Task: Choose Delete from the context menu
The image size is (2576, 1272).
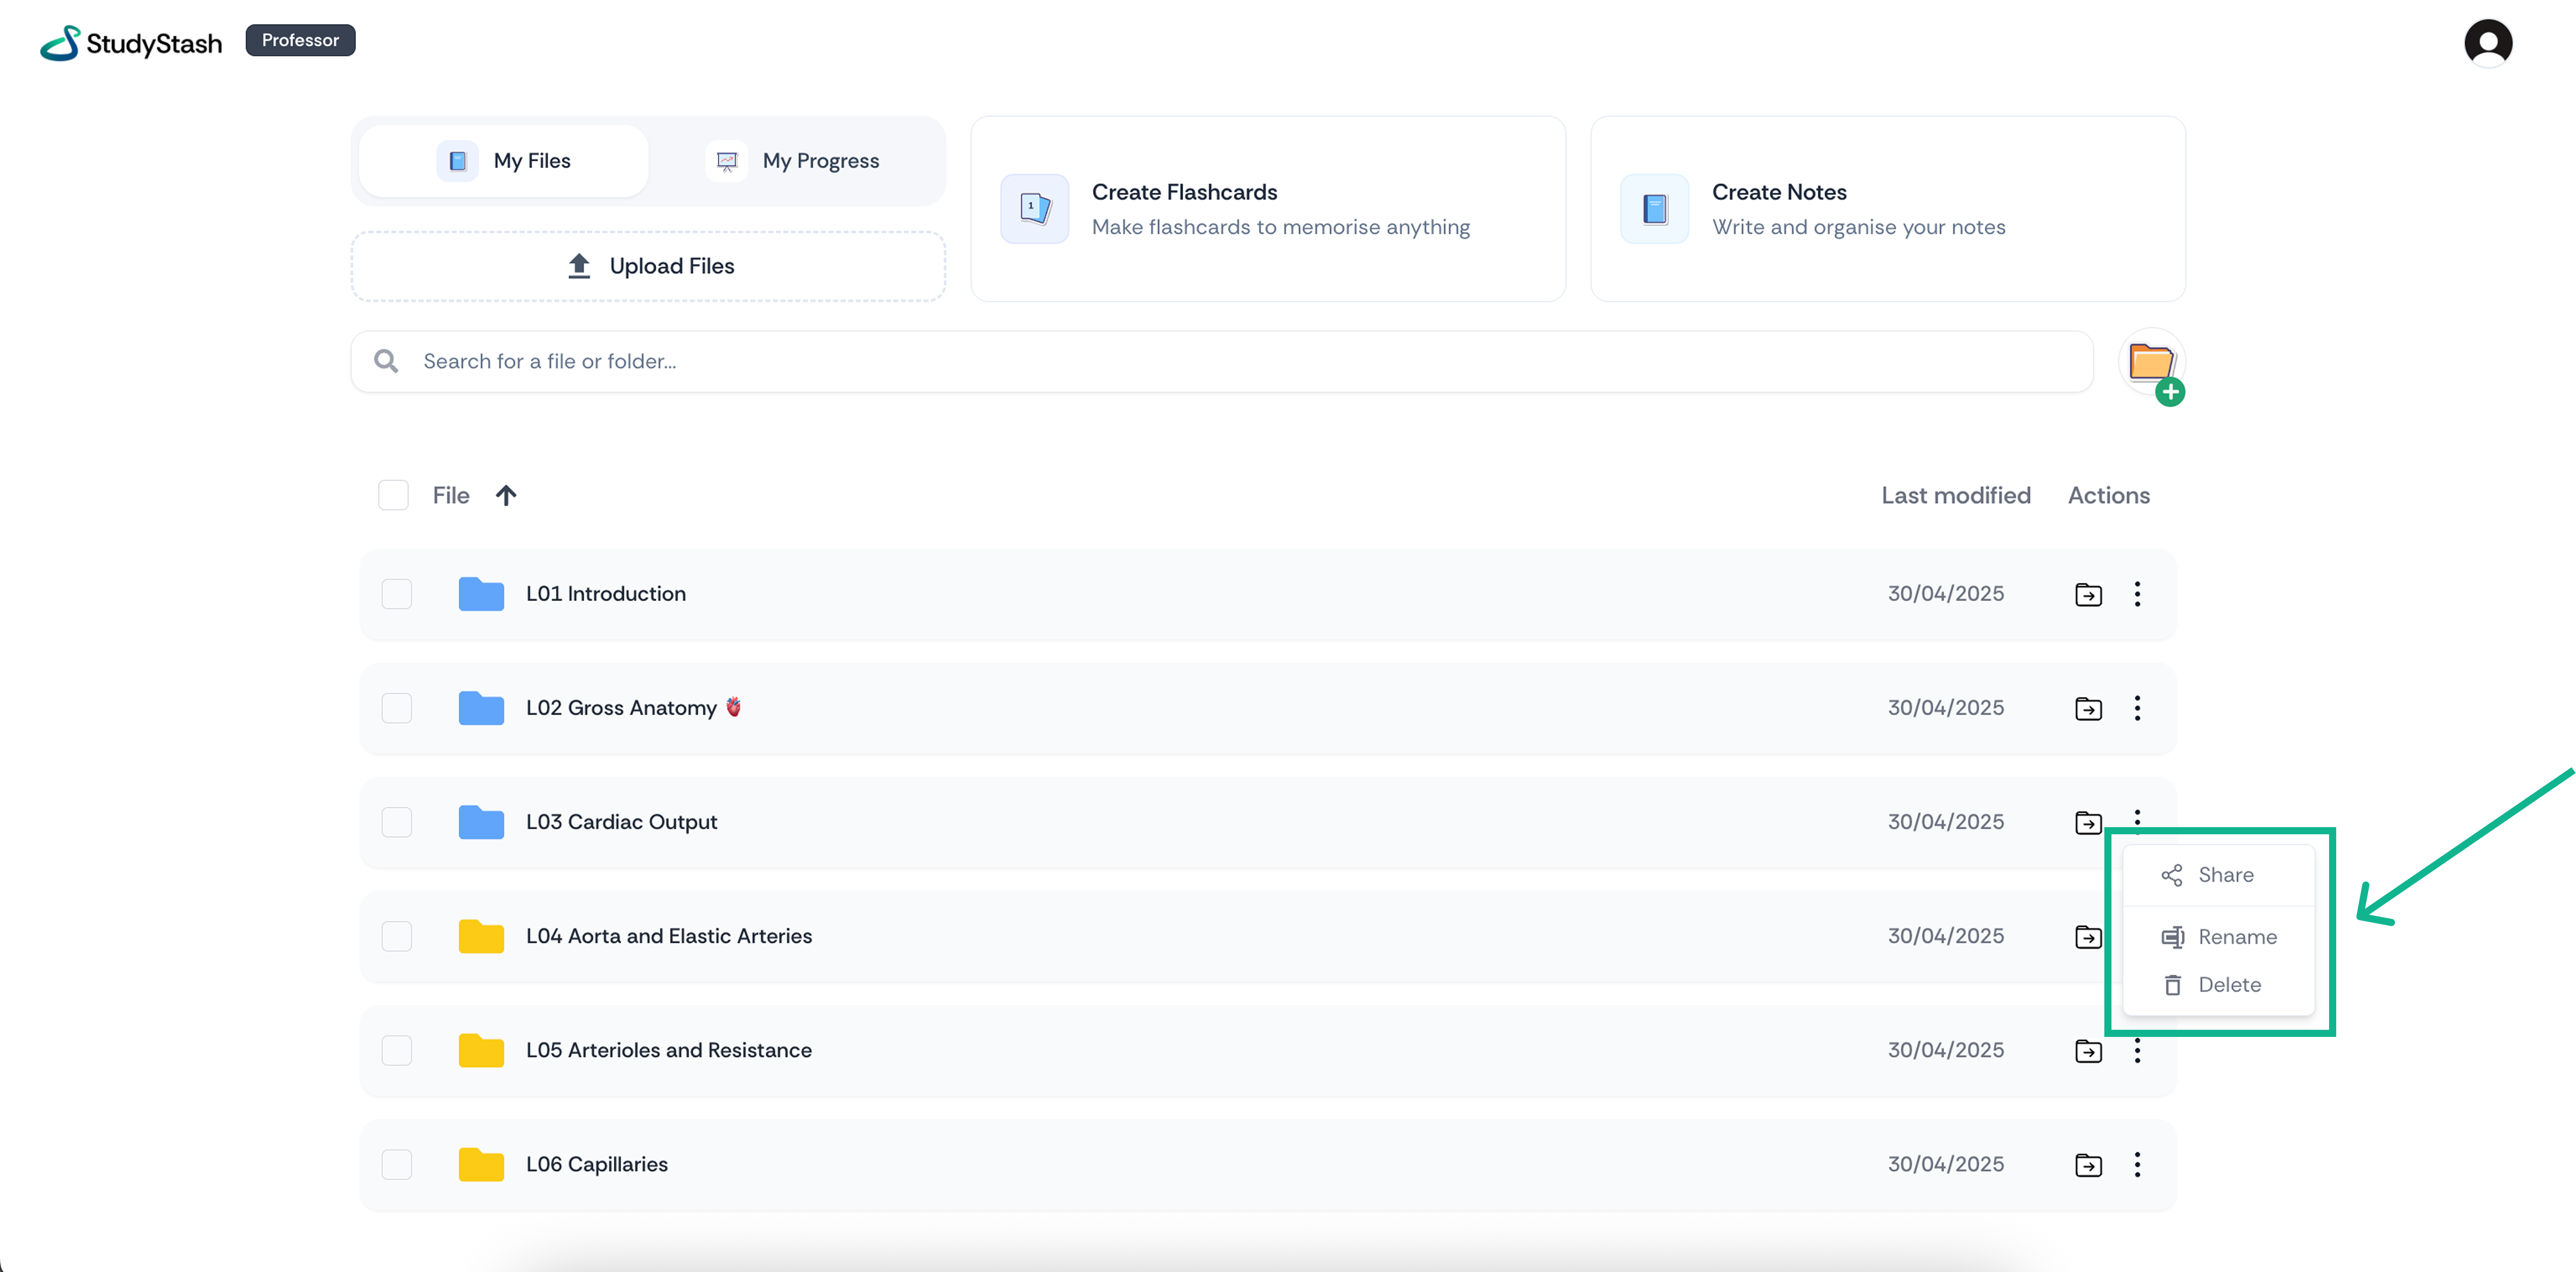Action: coord(2218,985)
